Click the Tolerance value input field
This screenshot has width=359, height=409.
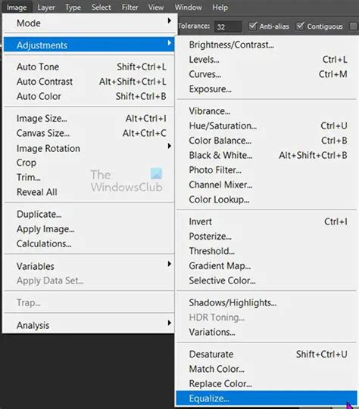(x=228, y=26)
